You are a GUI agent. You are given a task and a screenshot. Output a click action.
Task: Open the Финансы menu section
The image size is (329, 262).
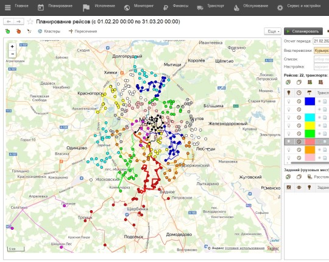175,7
